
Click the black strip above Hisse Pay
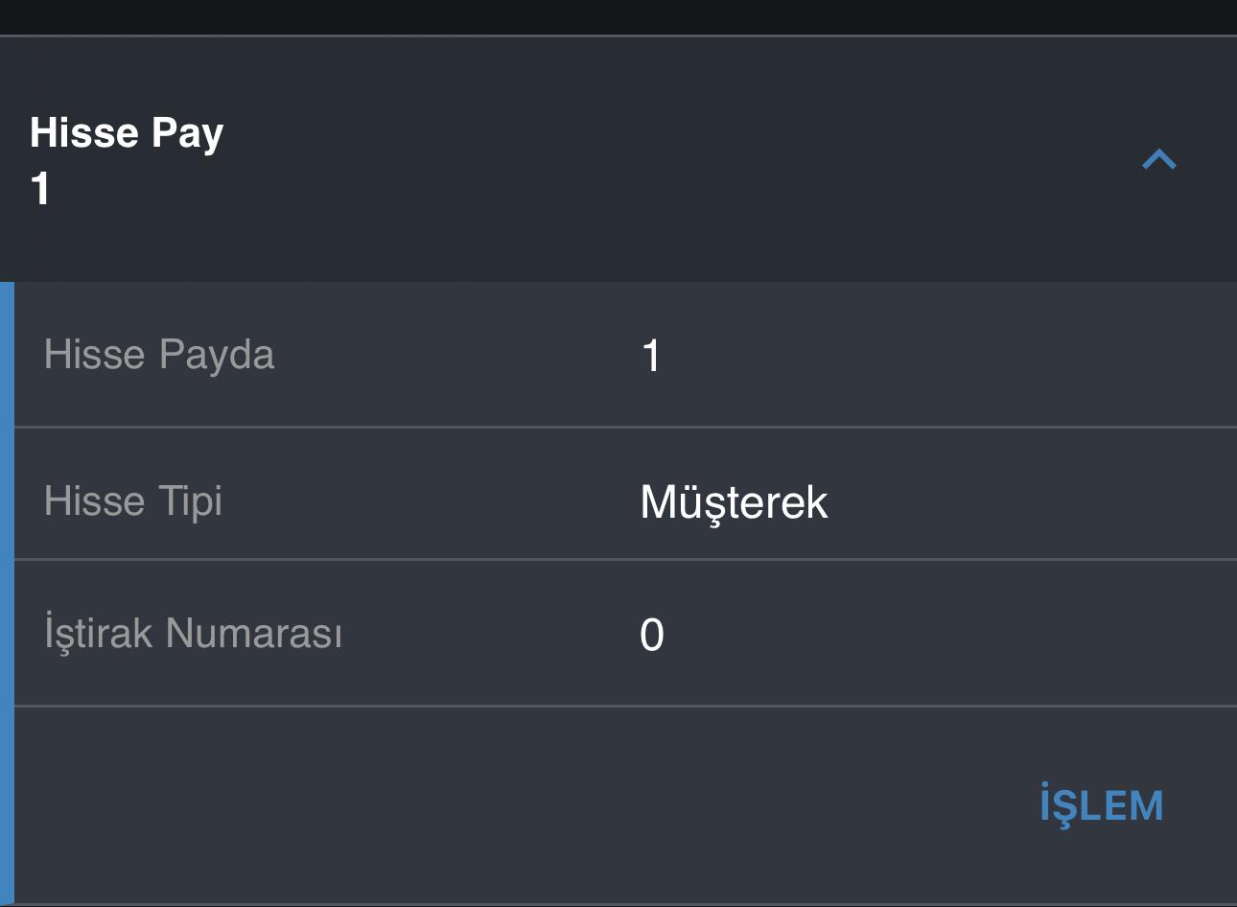coord(618,16)
